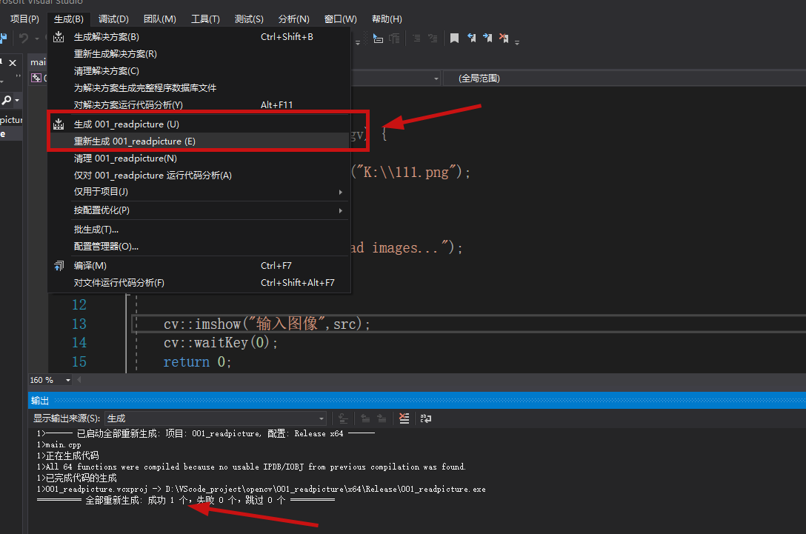Open the 全局范围 scope combo box

(x=625, y=78)
